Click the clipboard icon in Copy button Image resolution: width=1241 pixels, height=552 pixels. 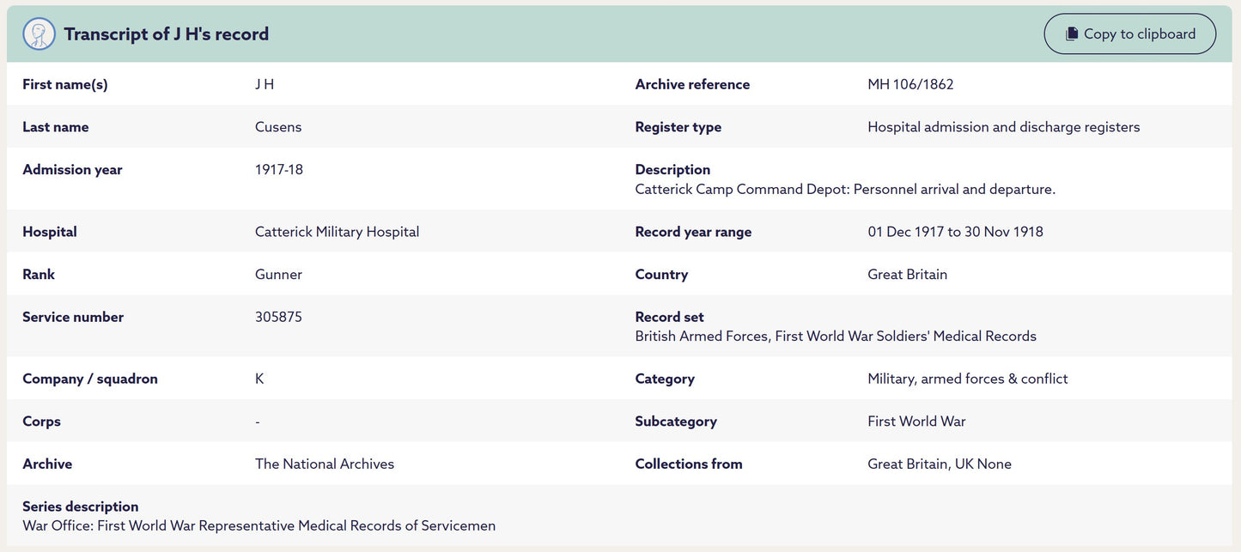1071,34
